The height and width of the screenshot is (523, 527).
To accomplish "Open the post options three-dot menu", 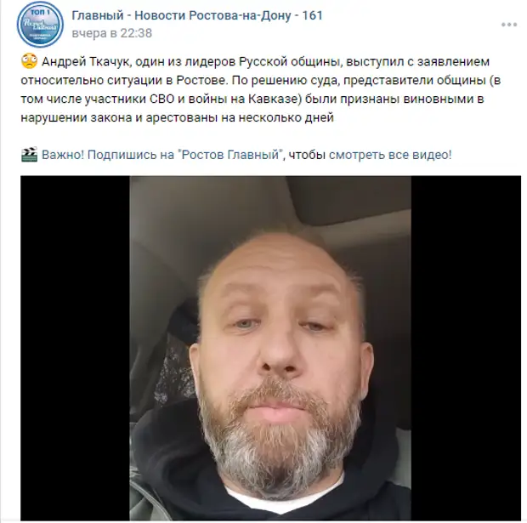I will click(509, 25).
